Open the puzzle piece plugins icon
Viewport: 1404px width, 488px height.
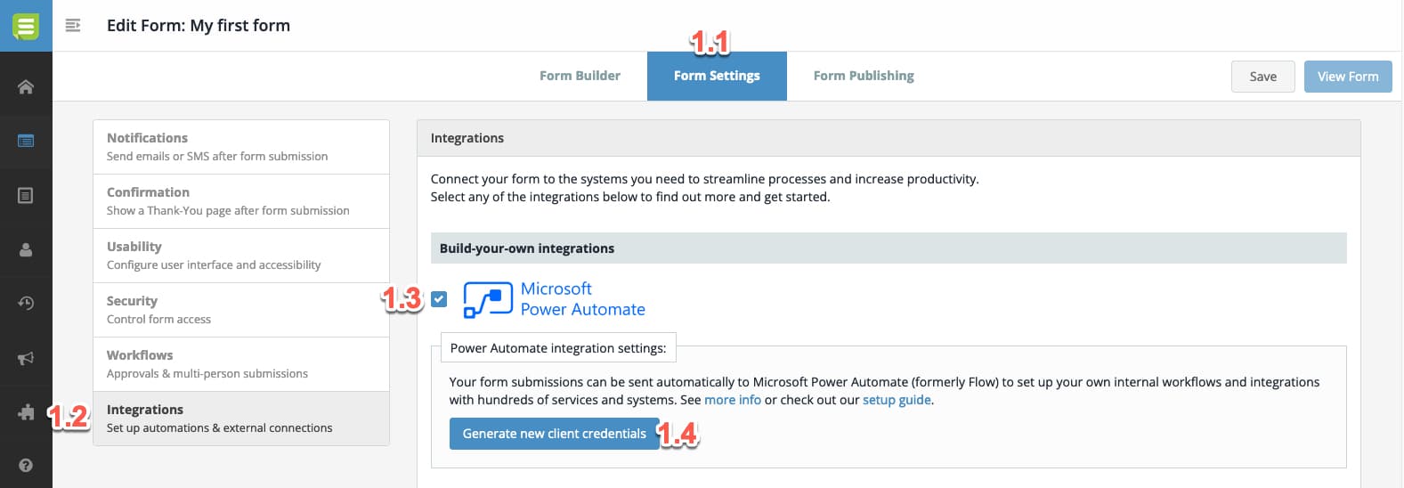pos(26,412)
